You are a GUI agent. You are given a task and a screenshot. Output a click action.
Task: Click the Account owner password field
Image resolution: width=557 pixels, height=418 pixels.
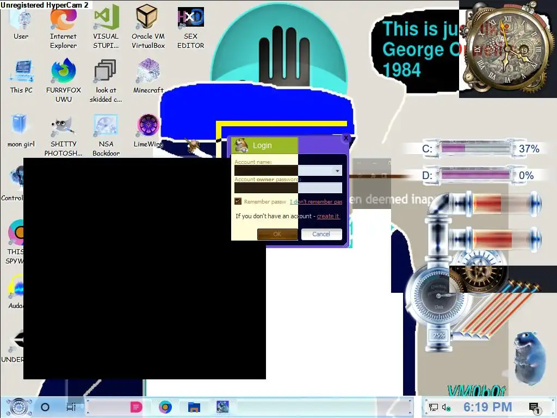[x=288, y=188]
